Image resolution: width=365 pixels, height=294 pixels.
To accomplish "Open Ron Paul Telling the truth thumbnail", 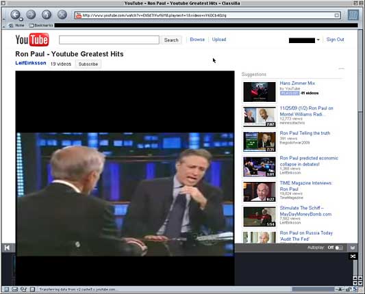I will point(260,142).
